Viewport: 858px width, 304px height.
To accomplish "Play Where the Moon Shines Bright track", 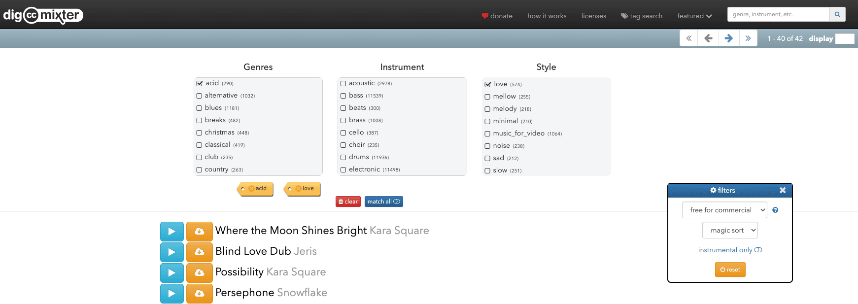I will [172, 231].
